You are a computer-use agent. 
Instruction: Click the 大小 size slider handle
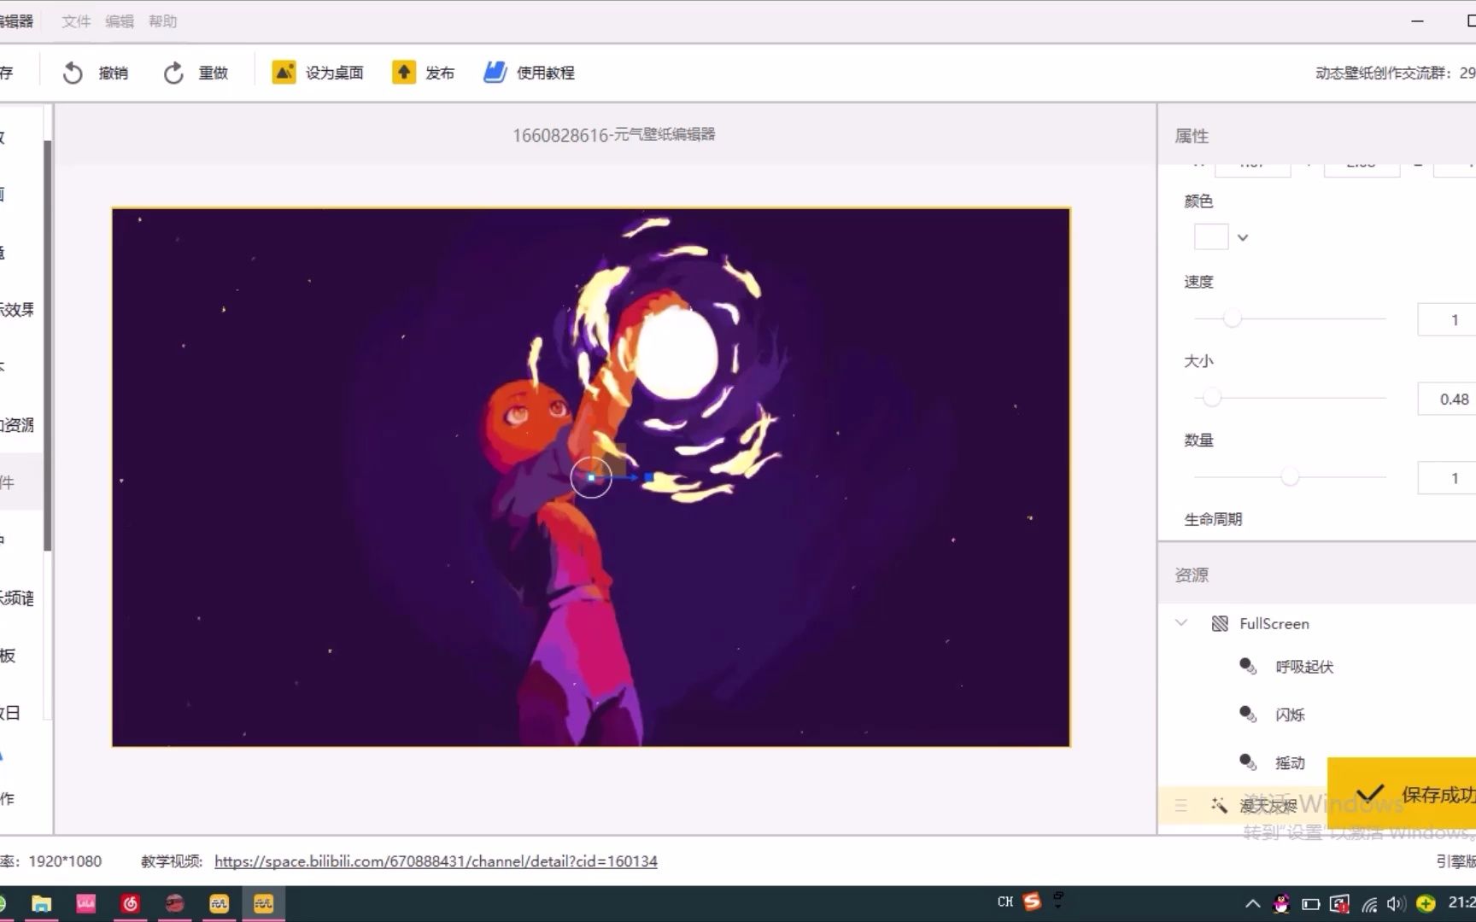click(1212, 397)
